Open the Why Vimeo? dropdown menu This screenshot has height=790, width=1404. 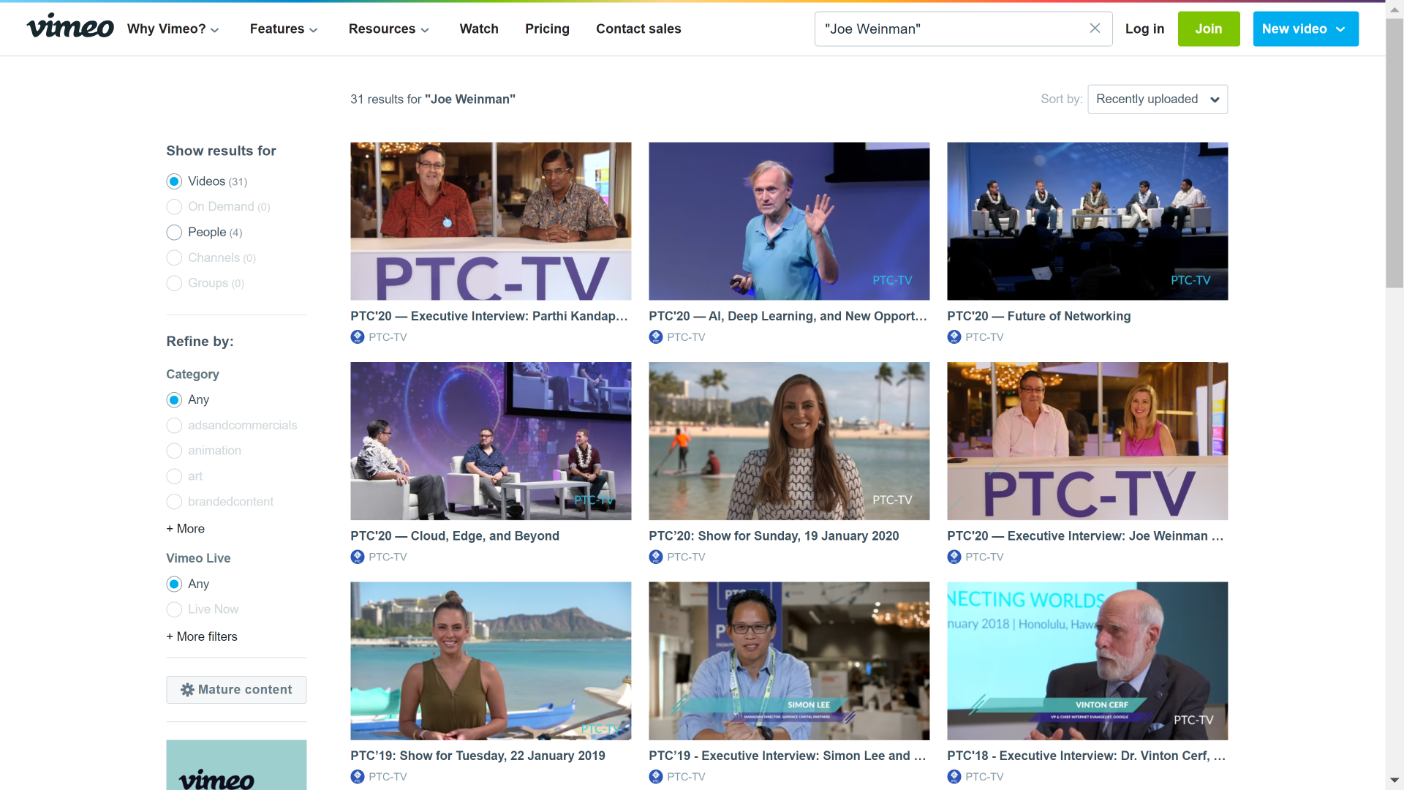(173, 29)
